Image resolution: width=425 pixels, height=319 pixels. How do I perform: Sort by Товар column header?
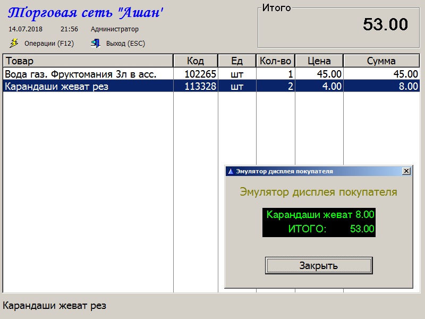click(x=88, y=61)
